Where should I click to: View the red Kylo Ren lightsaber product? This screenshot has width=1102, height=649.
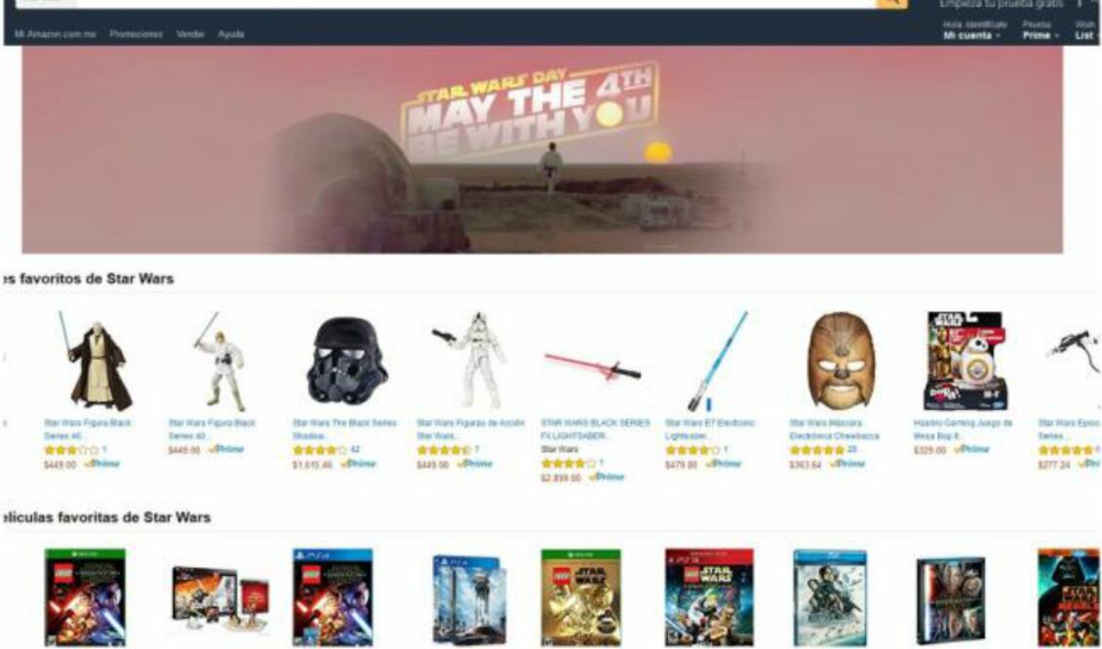(x=592, y=365)
